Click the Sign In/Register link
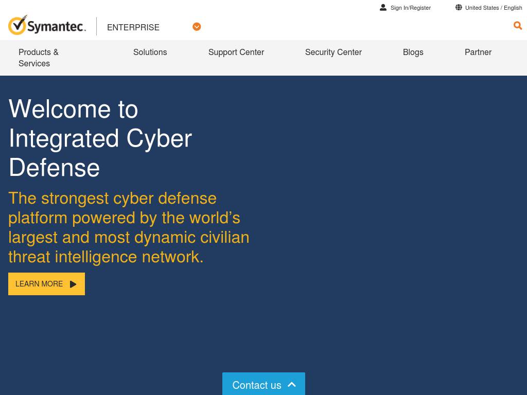Screen dimensions: 527x395 coord(410,8)
